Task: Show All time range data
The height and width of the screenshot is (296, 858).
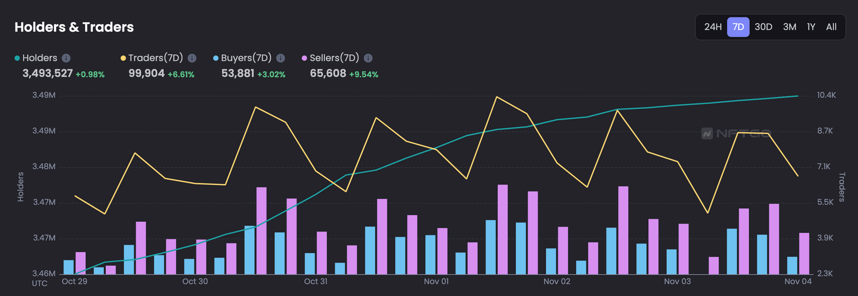Action: pos(831,27)
